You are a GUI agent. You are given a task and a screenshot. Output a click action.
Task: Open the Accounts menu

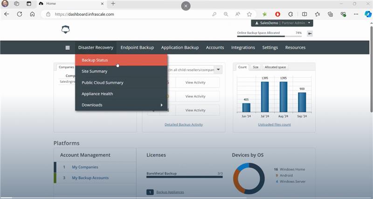pos(215,48)
